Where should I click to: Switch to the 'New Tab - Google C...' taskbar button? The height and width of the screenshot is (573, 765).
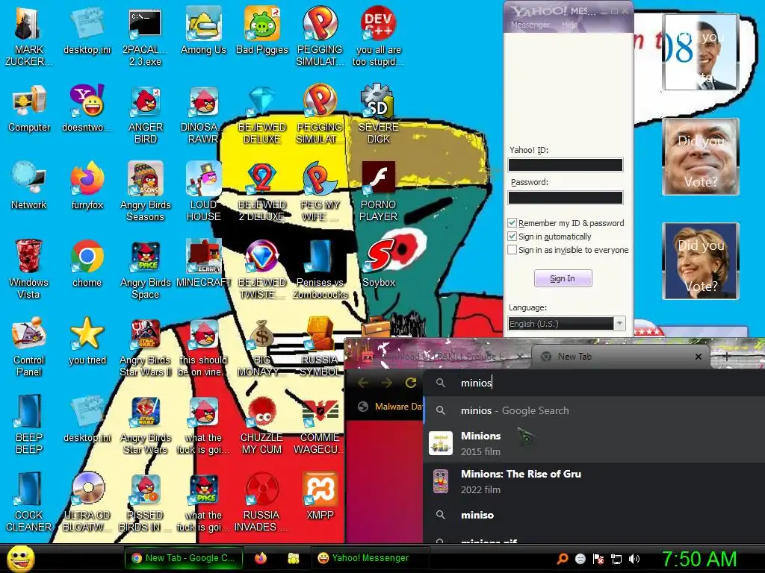184,558
